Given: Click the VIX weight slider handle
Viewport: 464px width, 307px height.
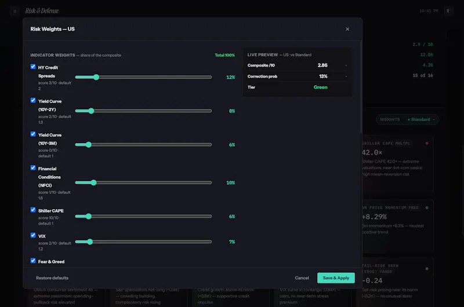Looking at the screenshot, I should coord(90,242).
